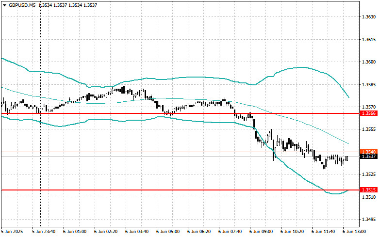Click the 1.3570 price scale value
This screenshot has width=379, height=237.
369,107
